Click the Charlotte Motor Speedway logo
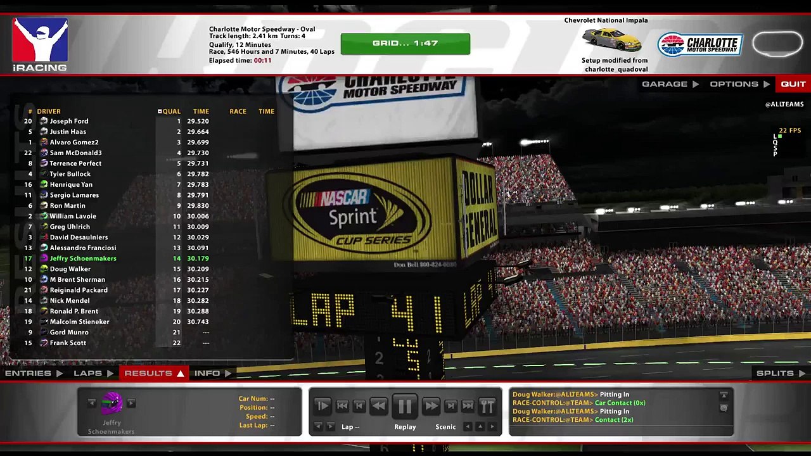 [x=699, y=44]
